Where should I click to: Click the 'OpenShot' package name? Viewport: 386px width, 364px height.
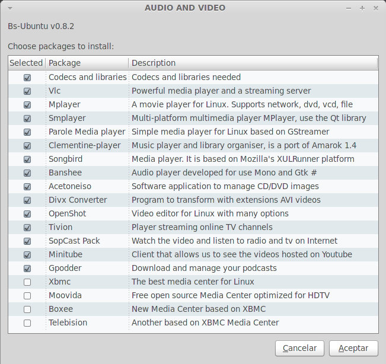[68, 213]
